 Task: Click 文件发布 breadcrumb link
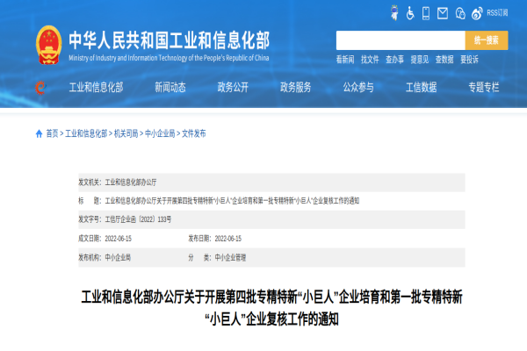[194, 133]
